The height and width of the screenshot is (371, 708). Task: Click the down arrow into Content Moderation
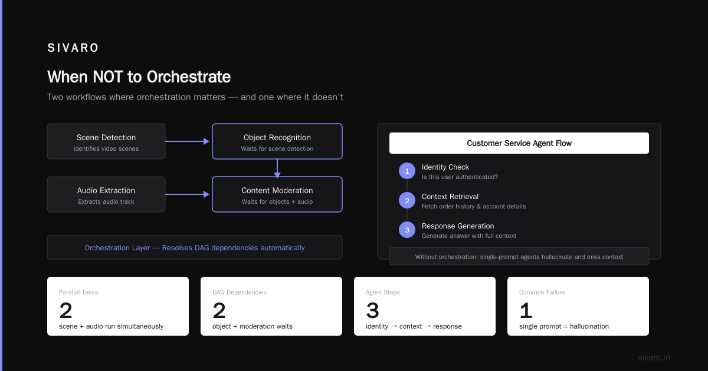point(277,168)
